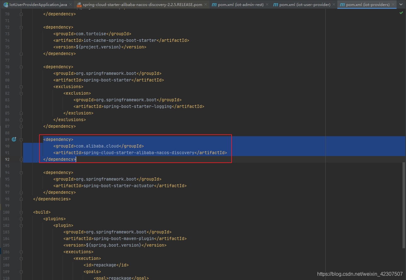Click org.springframework.boot groupId on line 79

click(x=106, y=74)
